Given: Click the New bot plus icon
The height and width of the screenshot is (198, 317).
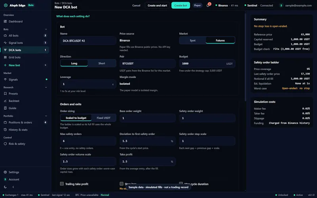Looking at the screenshot, I should 5,65.
